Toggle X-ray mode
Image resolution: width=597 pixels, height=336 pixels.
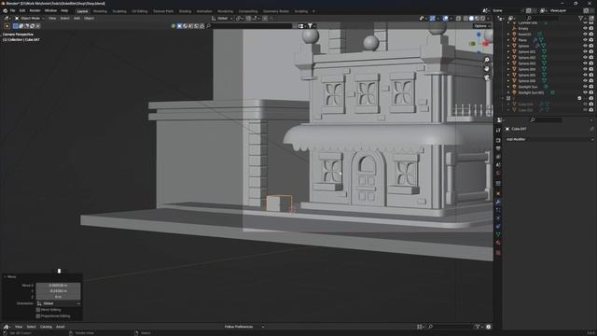[x=458, y=19]
